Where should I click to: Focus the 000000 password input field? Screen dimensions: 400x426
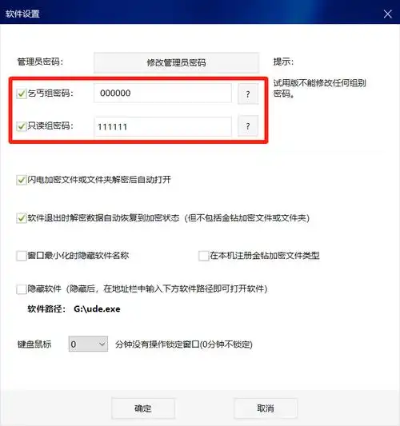[162, 94]
